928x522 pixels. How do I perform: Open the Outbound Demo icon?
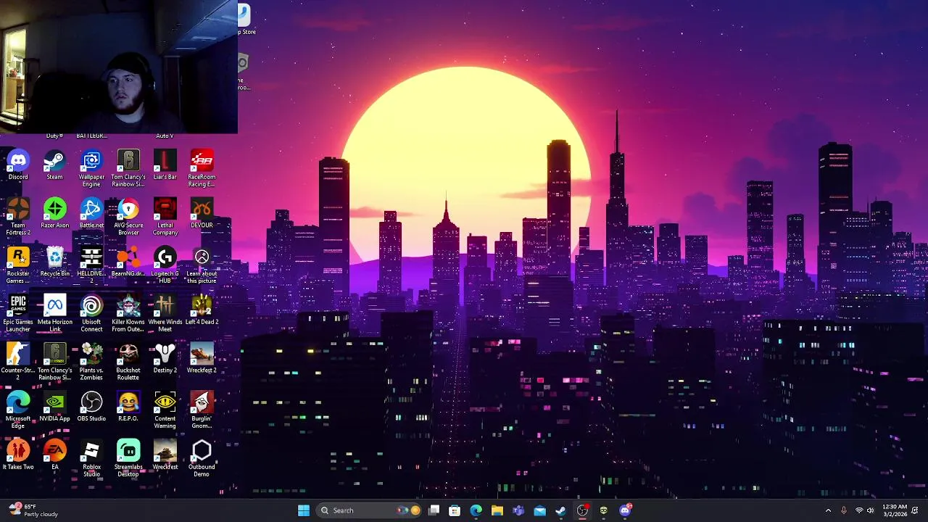pyautogui.click(x=202, y=459)
